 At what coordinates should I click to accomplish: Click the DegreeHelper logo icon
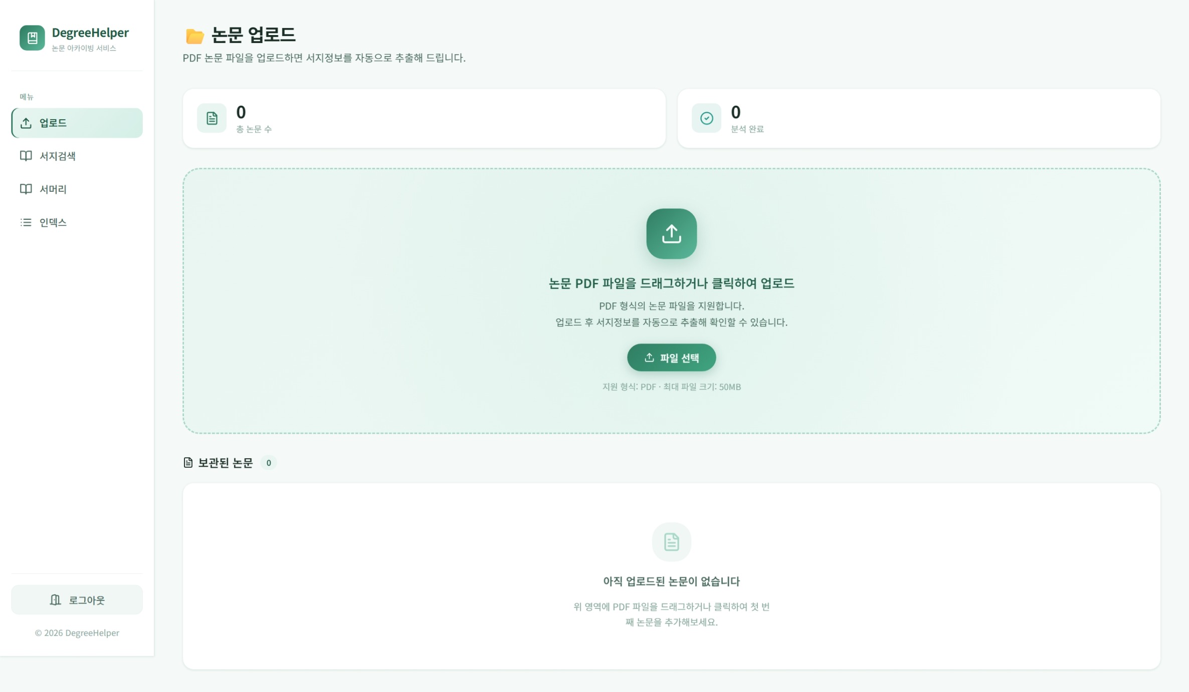pyautogui.click(x=32, y=38)
